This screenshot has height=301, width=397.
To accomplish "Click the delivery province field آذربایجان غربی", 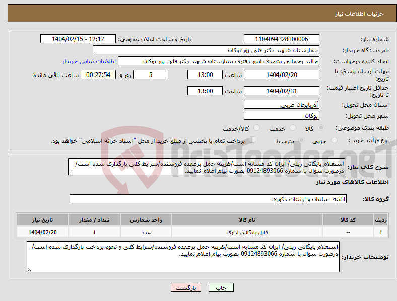I will 281,105.
